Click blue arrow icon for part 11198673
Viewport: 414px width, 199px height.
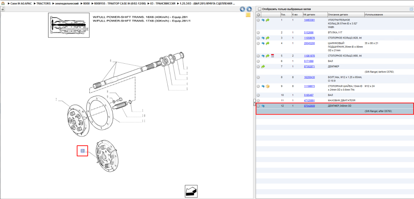point(263,86)
